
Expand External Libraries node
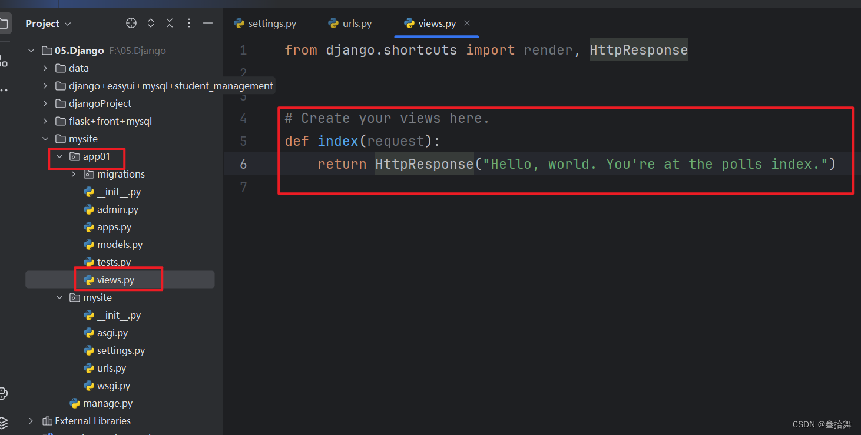point(31,421)
